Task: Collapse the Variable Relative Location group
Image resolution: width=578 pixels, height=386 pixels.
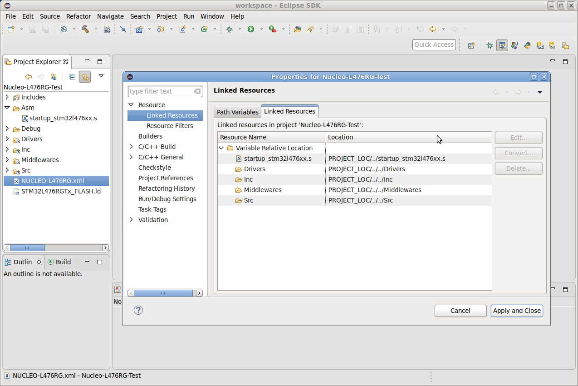Action: tap(221, 148)
